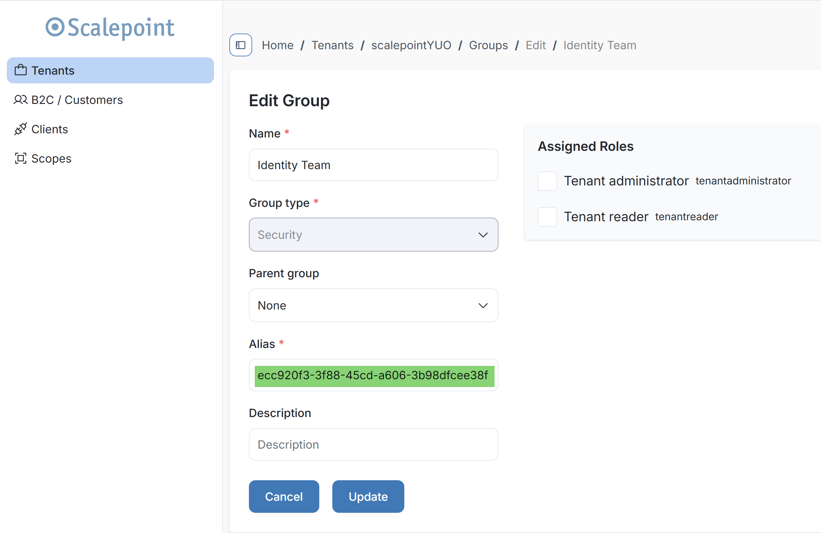Viewport: 821px width, 533px height.
Task: Click the Scalepoint logo
Action: pyautogui.click(x=110, y=28)
